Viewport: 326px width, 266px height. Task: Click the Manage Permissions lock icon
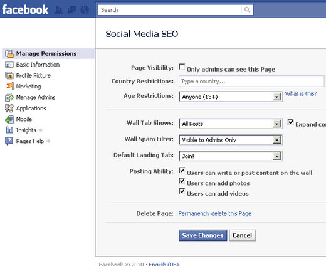9,54
